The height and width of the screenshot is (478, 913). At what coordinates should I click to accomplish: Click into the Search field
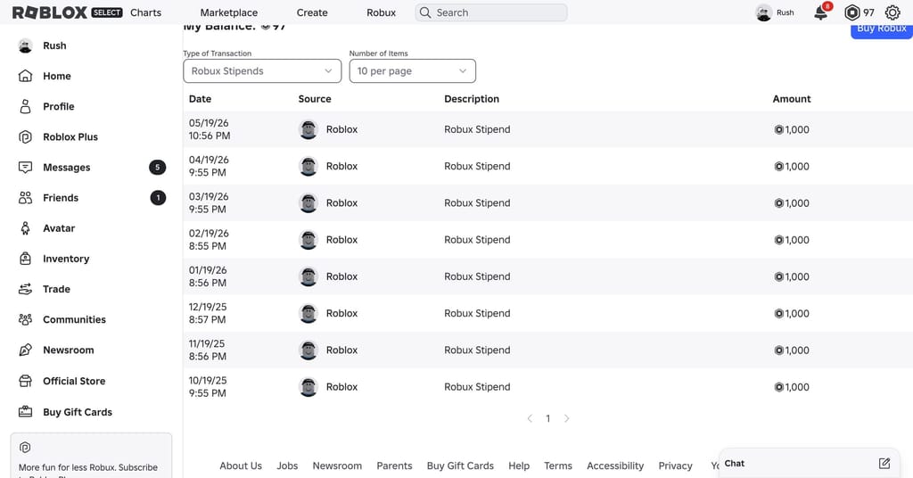(x=491, y=12)
